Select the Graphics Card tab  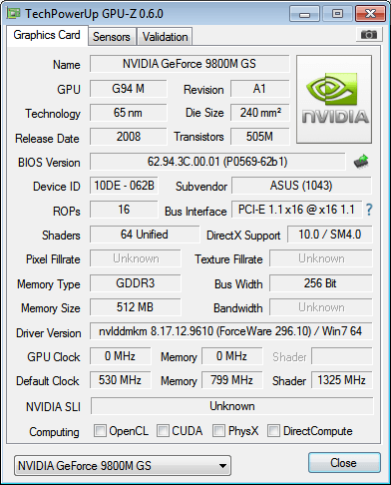47,35
